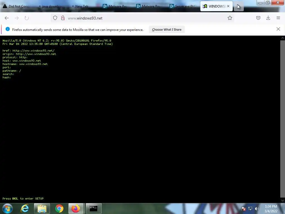Switch to the Did Not Connect tab
Viewport: 285px width, 214px height.
(16, 6)
